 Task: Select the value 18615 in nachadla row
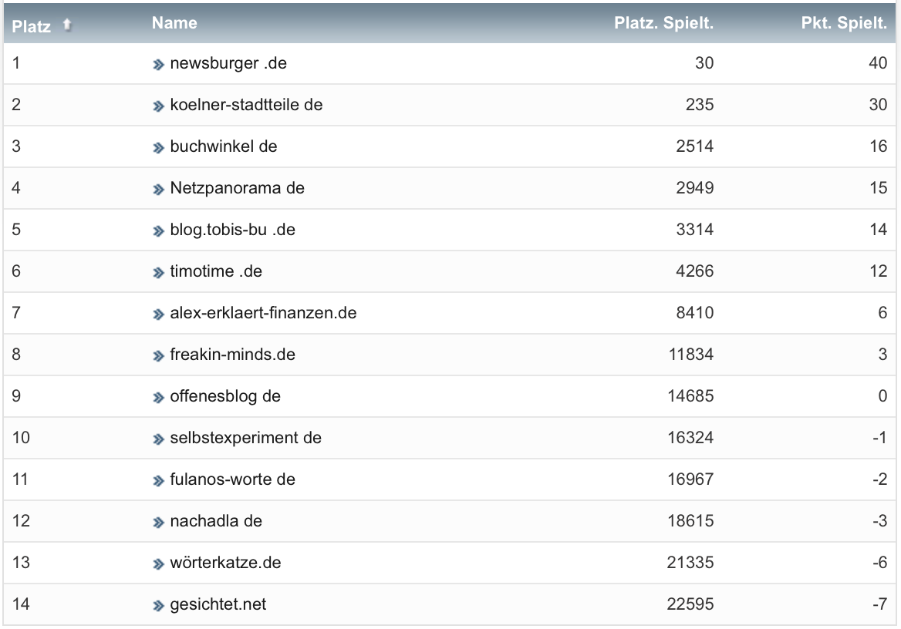[690, 521]
